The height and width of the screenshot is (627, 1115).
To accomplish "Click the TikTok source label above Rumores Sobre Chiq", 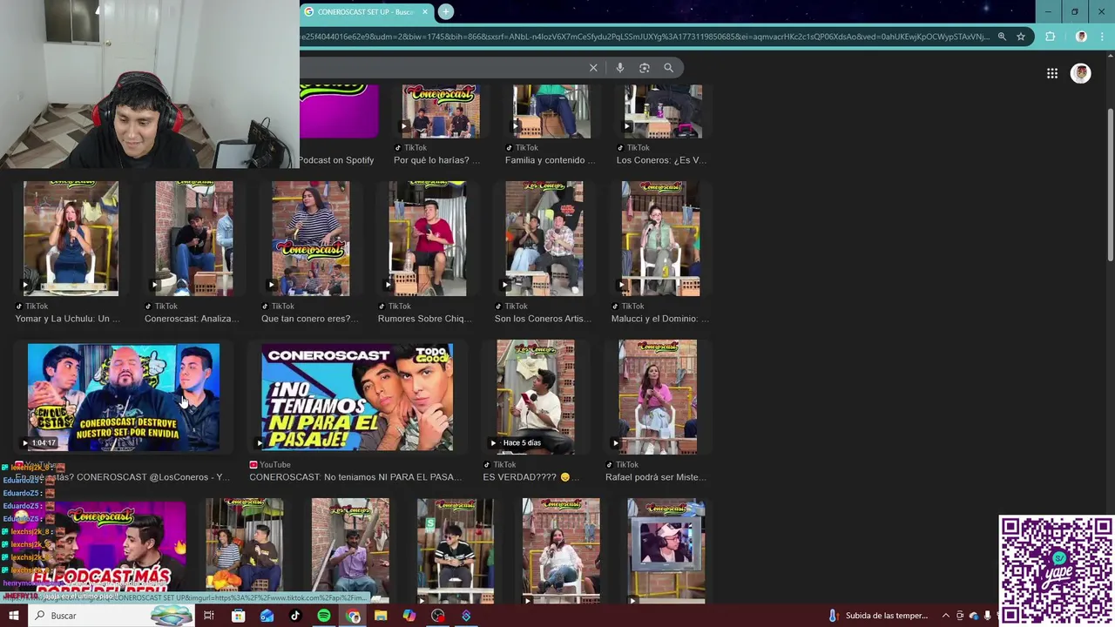I will pyautogui.click(x=394, y=307).
